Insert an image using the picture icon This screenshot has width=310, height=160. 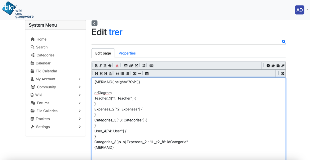pyautogui.click(x=126, y=66)
